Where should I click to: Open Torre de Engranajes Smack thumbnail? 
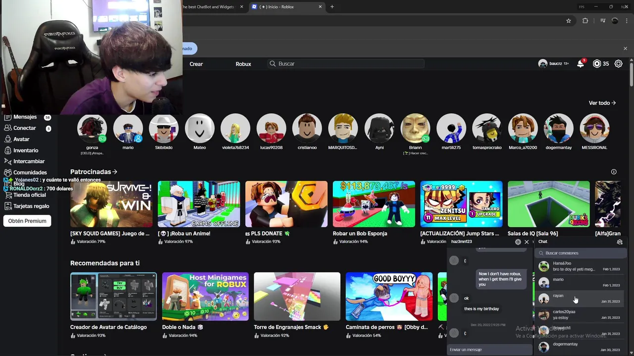[297, 296]
